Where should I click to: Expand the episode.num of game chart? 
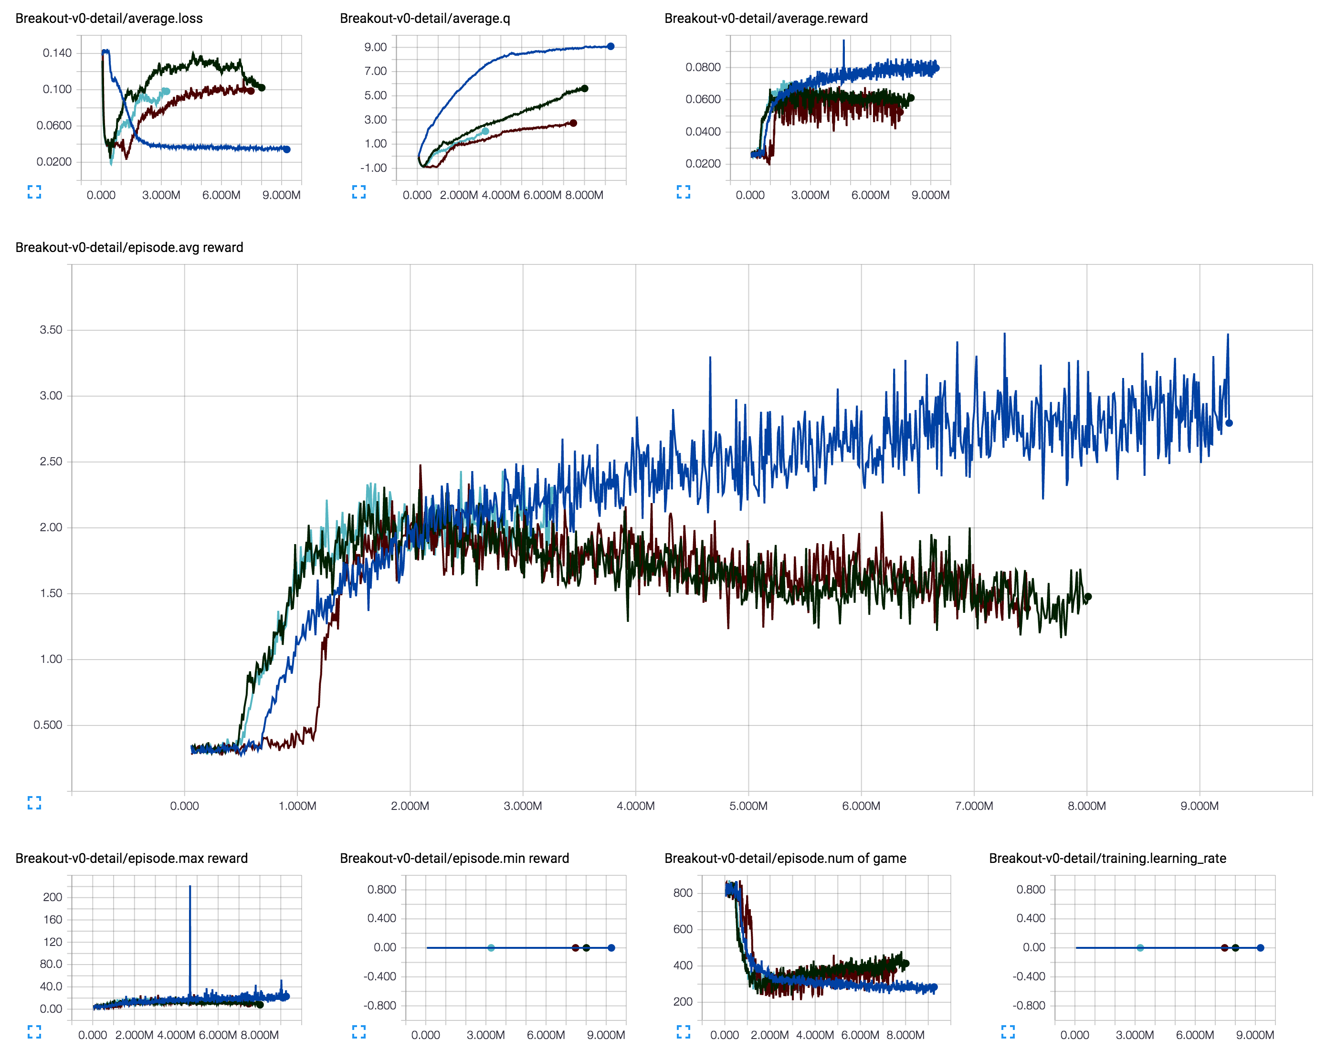[684, 1031]
